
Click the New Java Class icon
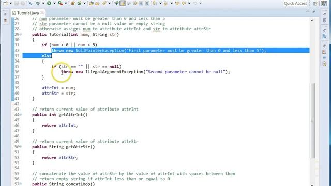click(79, 3)
